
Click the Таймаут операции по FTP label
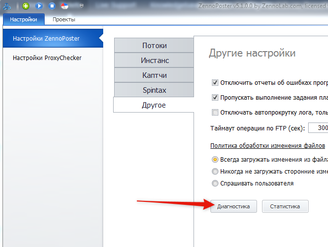[258, 128]
